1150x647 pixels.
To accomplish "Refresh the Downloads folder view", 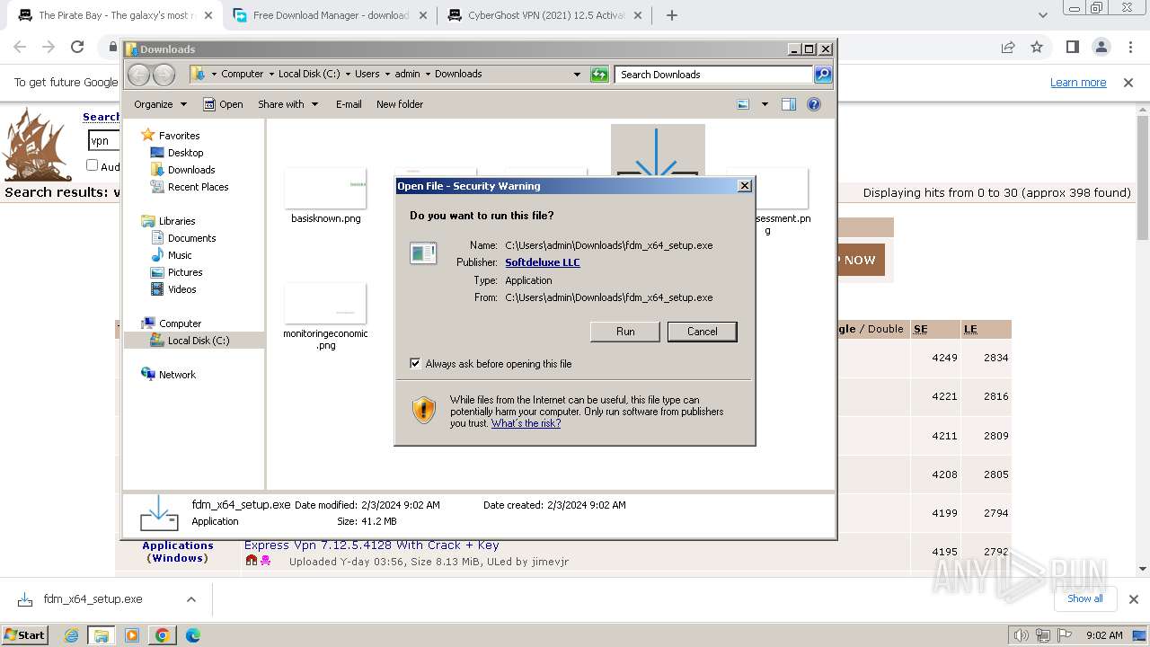I will [x=599, y=75].
